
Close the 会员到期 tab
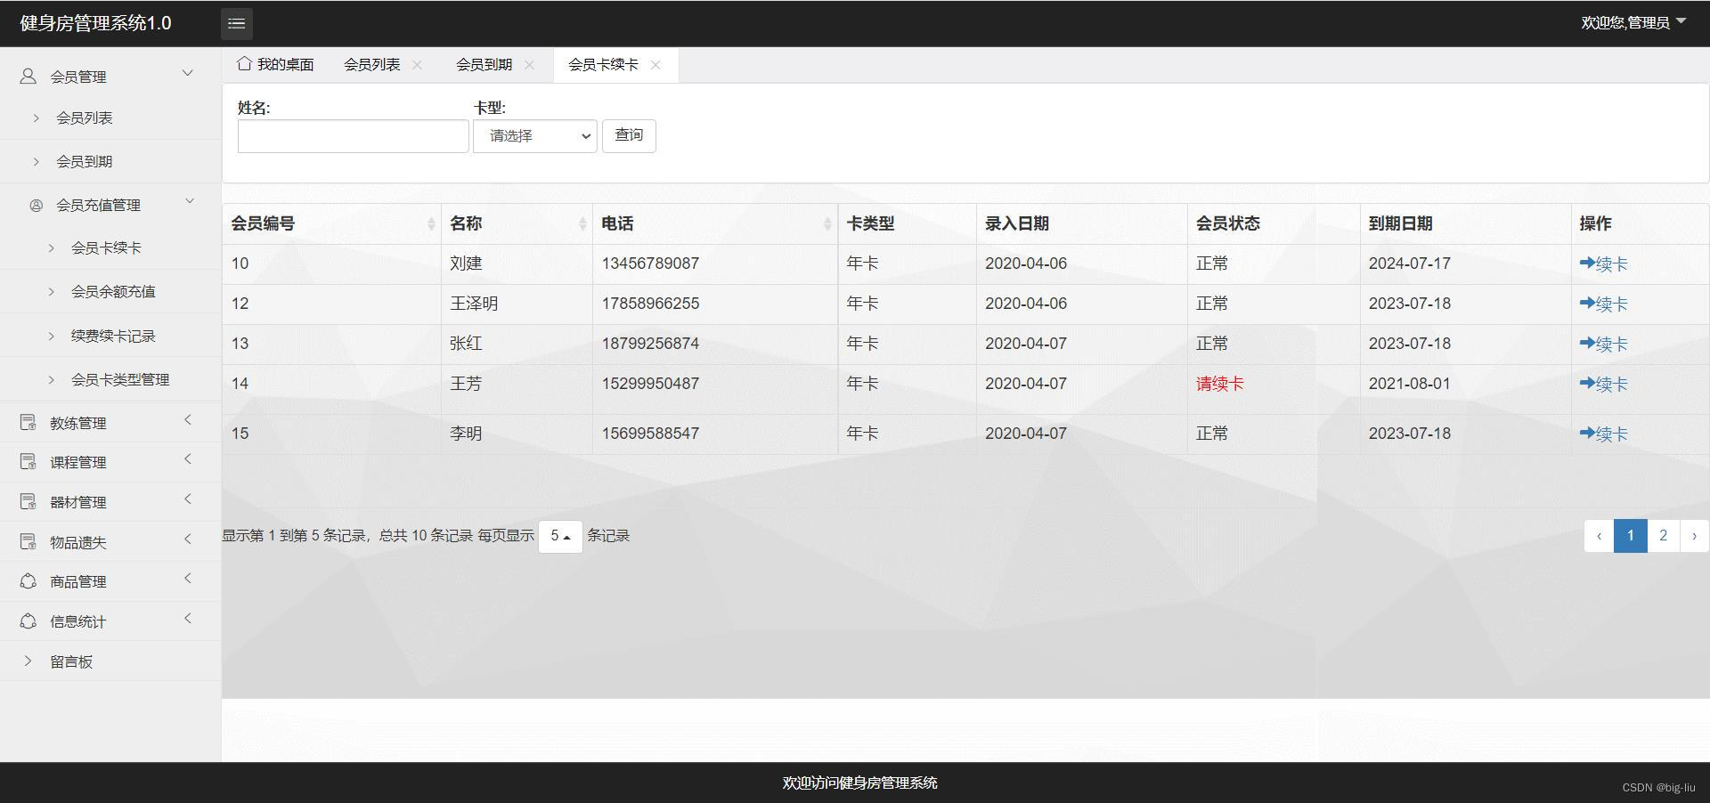[530, 65]
